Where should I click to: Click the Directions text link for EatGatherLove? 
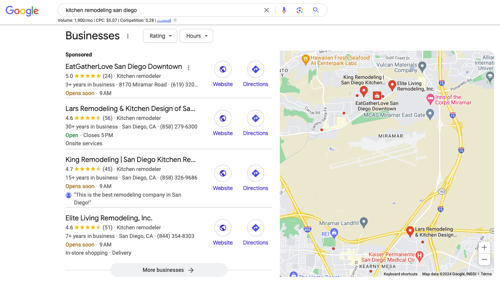[256, 84]
